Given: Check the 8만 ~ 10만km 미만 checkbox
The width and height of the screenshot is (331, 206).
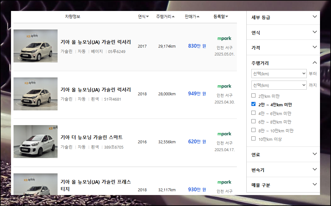Looking at the screenshot, I should (254, 130).
